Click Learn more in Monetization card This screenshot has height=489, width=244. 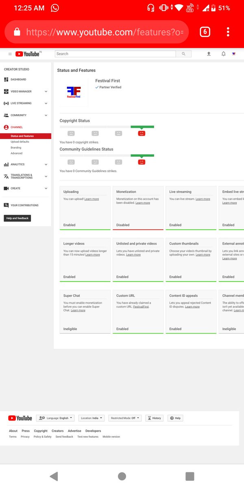click(143, 203)
